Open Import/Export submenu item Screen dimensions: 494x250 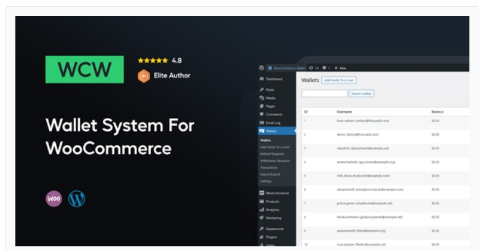[270, 174]
